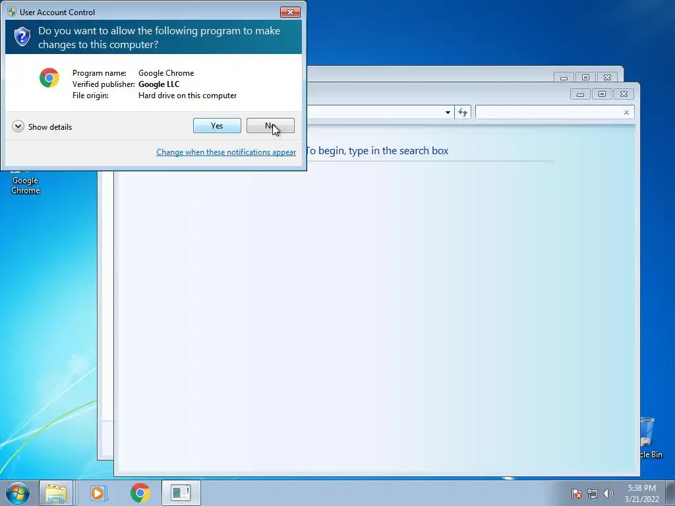Screen dimensions: 675x506
Task: Clear the search box with the X
Action: click(x=626, y=112)
